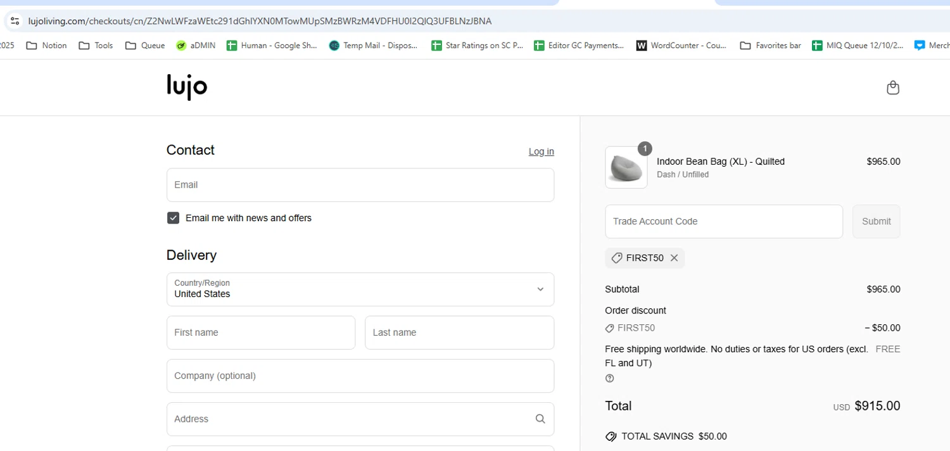Click the browser address bar URL
This screenshot has height=451, width=950.
260,21
